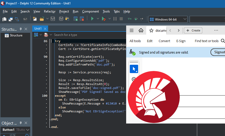The height and width of the screenshot is (136, 225).
Task: Click the Home icon in PDF viewer
Action: (x=141, y=30)
